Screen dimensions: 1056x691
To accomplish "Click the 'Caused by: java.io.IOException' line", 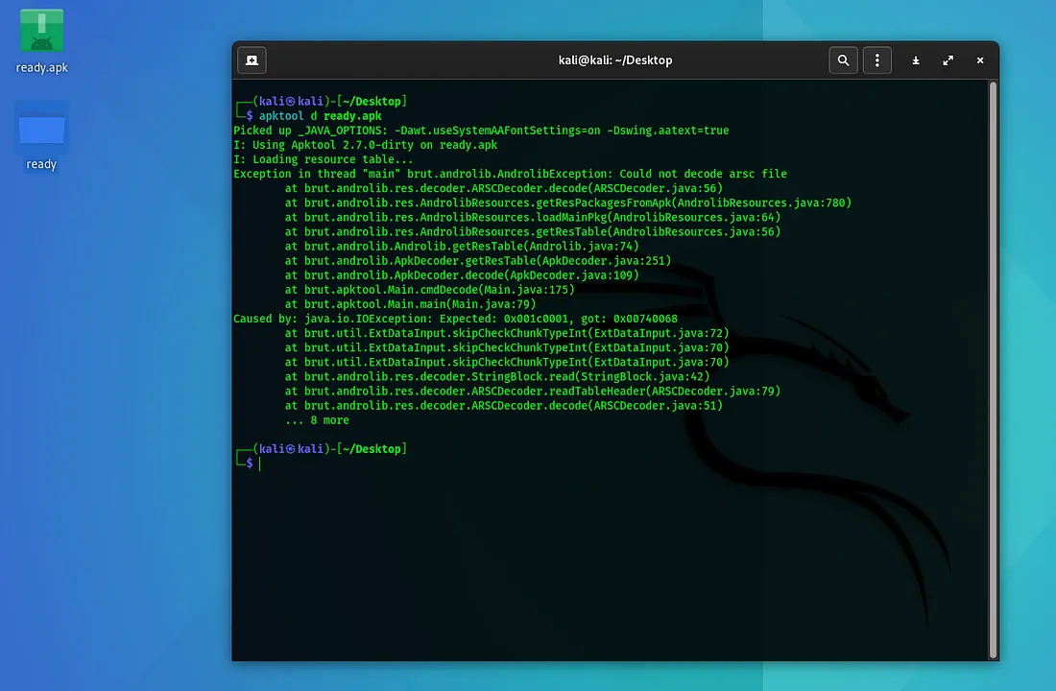I will point(455,319).
